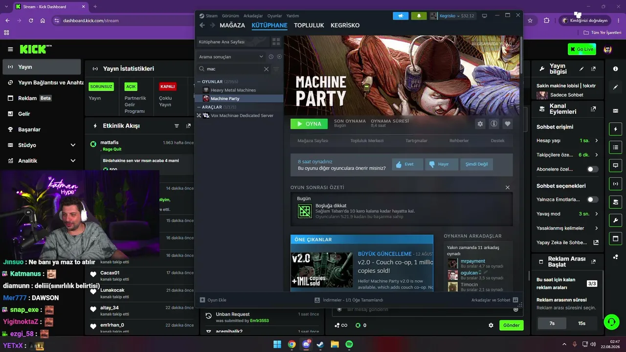This screenshot has width=626, height=352.
Task: Clear the Steam library search 'mac'
Action: 266,69
